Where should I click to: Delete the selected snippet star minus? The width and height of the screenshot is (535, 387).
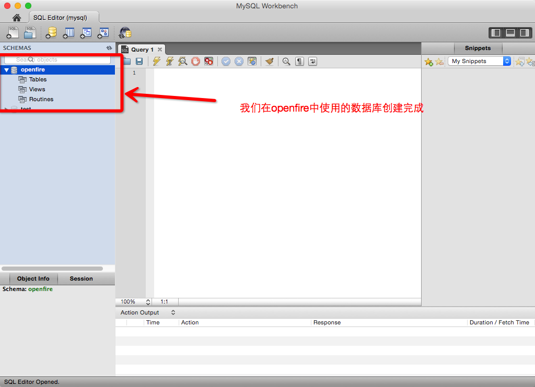pyautogui.click(x=439, y=62)
